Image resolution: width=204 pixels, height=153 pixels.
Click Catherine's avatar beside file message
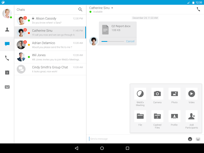94,41
